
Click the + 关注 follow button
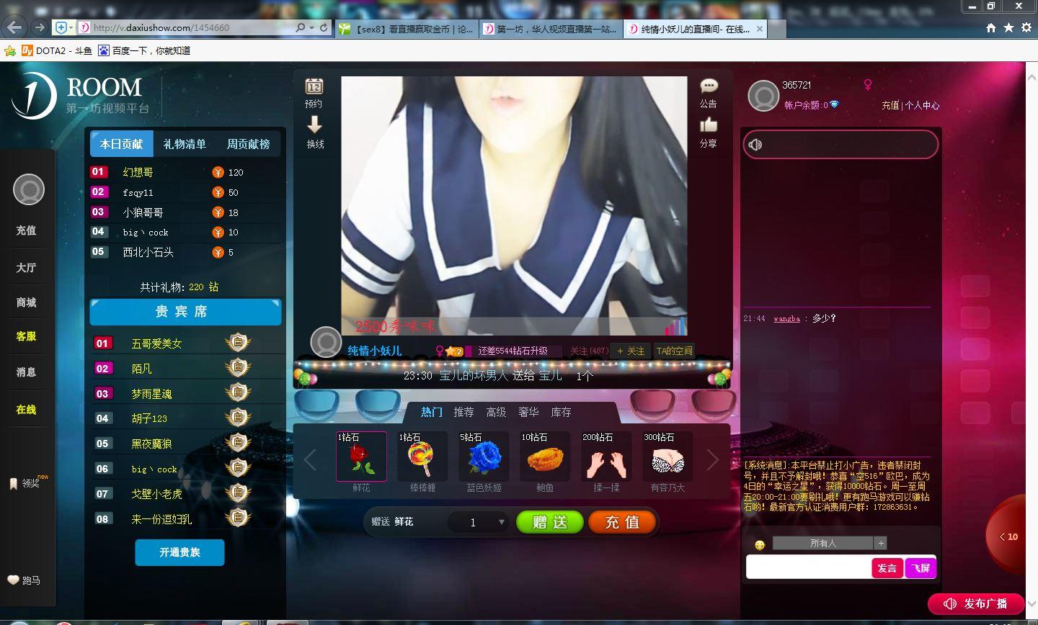coord(630,351)
